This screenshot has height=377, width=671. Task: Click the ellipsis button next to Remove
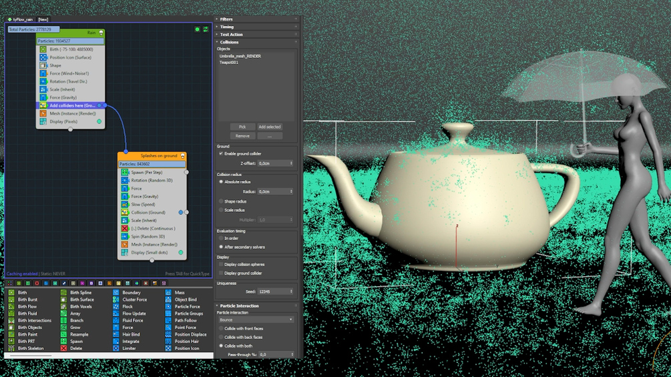pyautogui.click(x=270, y=136)
